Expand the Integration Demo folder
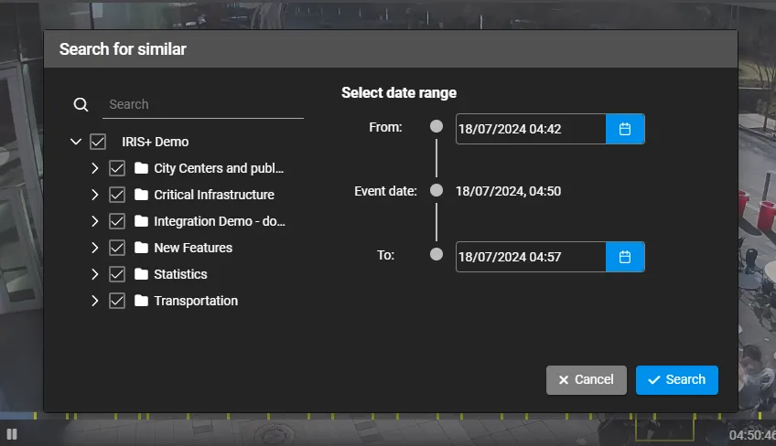776x446 pixels. 94,221
